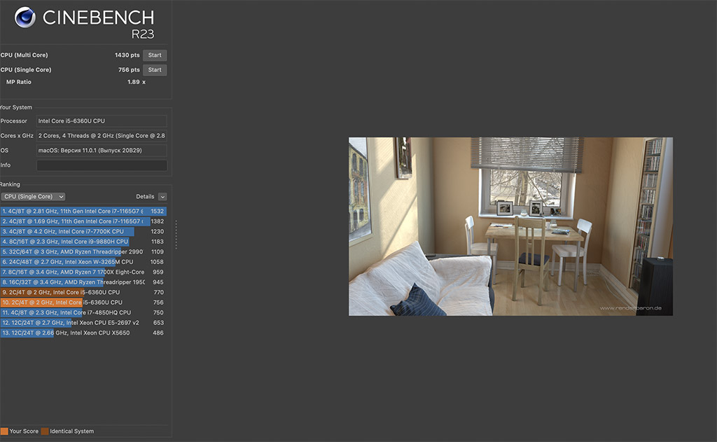Click the OS field showing macOS 11.0.1
The height and width of the screenshot is (442, 717).
[102, 151]
